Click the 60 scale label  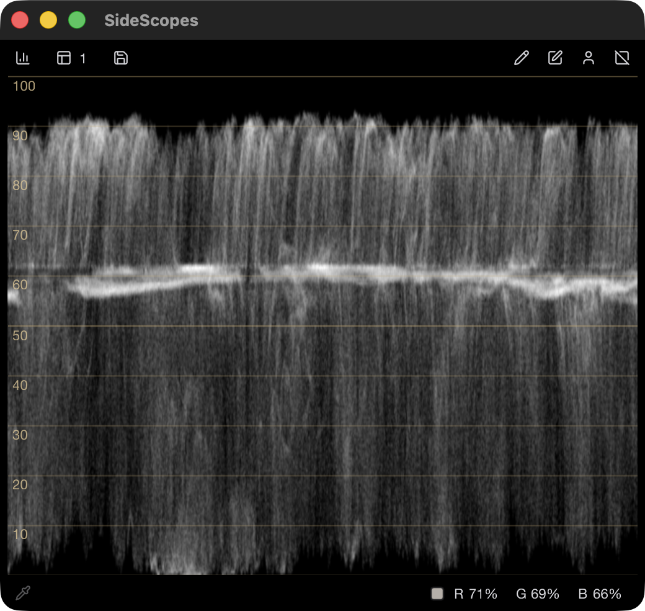(x=20, y=284)
